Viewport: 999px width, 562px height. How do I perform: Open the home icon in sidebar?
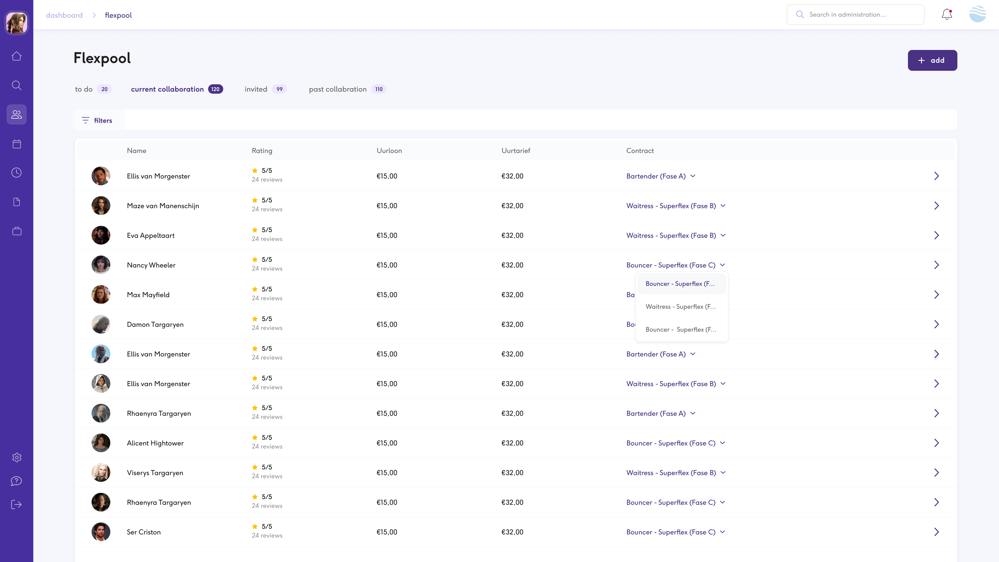16,56
